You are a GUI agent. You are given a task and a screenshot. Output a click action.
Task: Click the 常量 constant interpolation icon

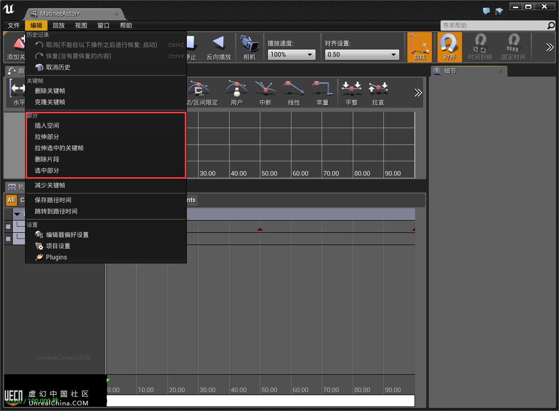point(322,93)
